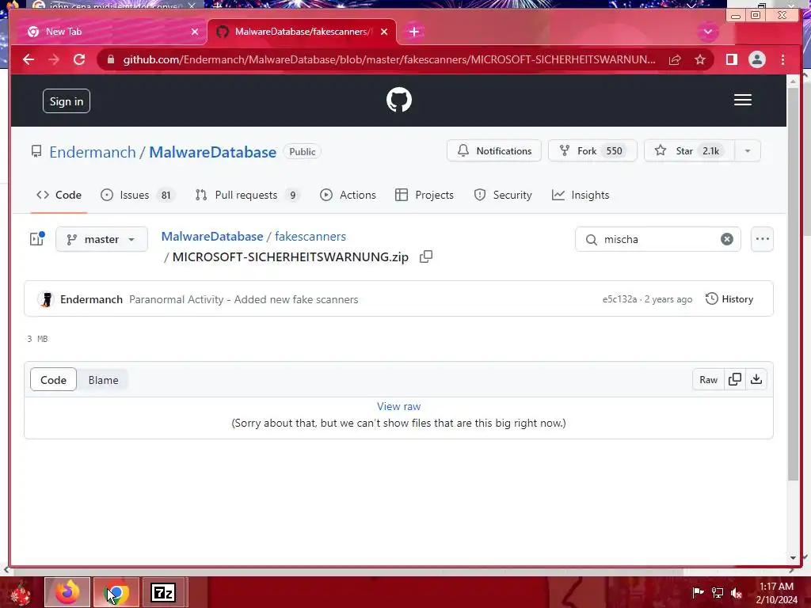Image resolution: width=811 pixels, height=608 pixels.
Task: Go back to the previous page
Action: (x=29, y=59)
